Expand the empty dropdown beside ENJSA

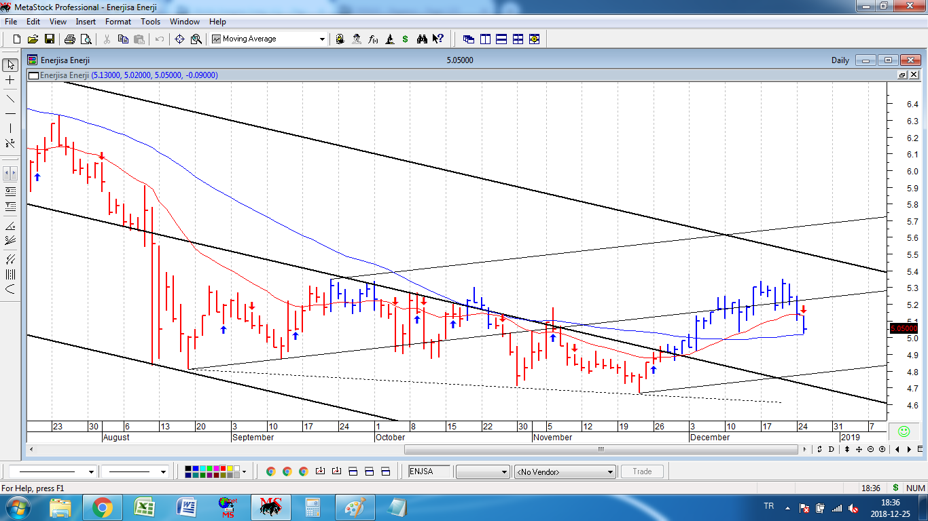482,471
